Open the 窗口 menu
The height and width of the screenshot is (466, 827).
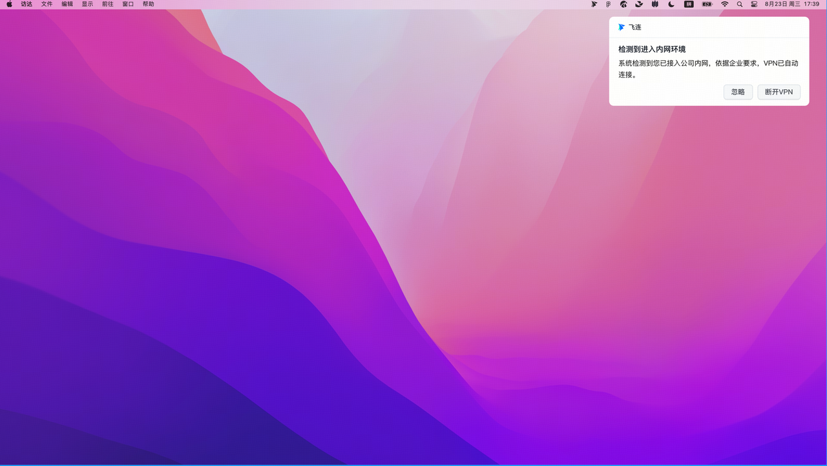pos(128,4)
